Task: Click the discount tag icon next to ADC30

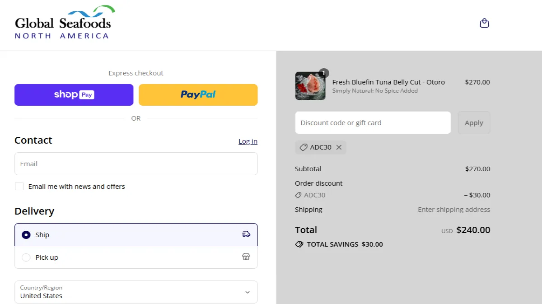Action: [299, 195]
